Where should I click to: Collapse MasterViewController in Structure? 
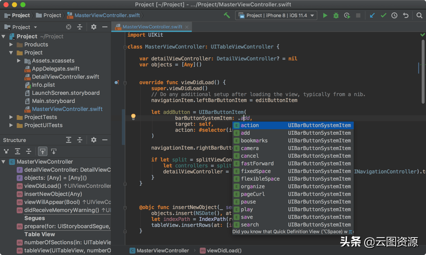tap(3, 162)
